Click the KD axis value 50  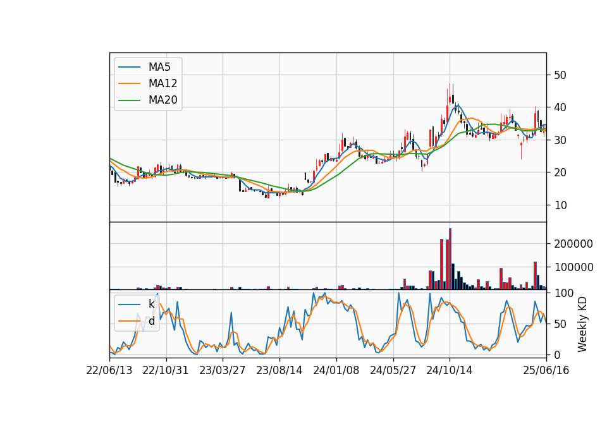pos(560,324)
